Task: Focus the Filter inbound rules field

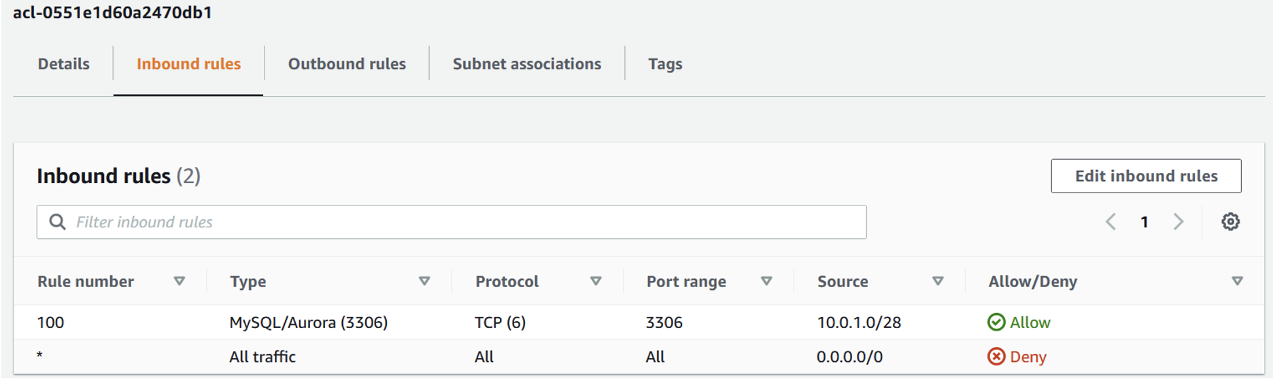Action: pos(462,222)
